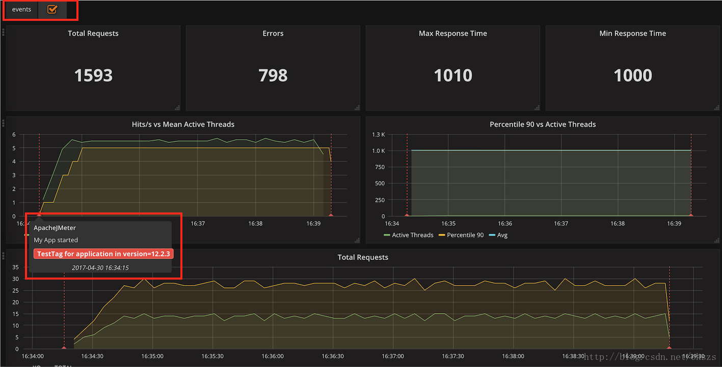
Task: Click the resize icon on the Errors panel corner
Action: point(357,107)
